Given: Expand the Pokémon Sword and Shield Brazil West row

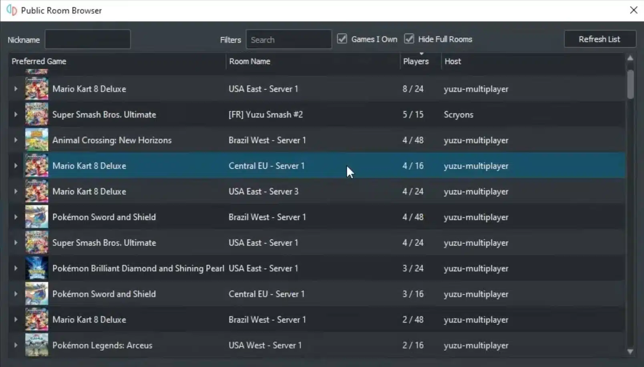Looking at the screenshot, I should (x=16, y=217).
